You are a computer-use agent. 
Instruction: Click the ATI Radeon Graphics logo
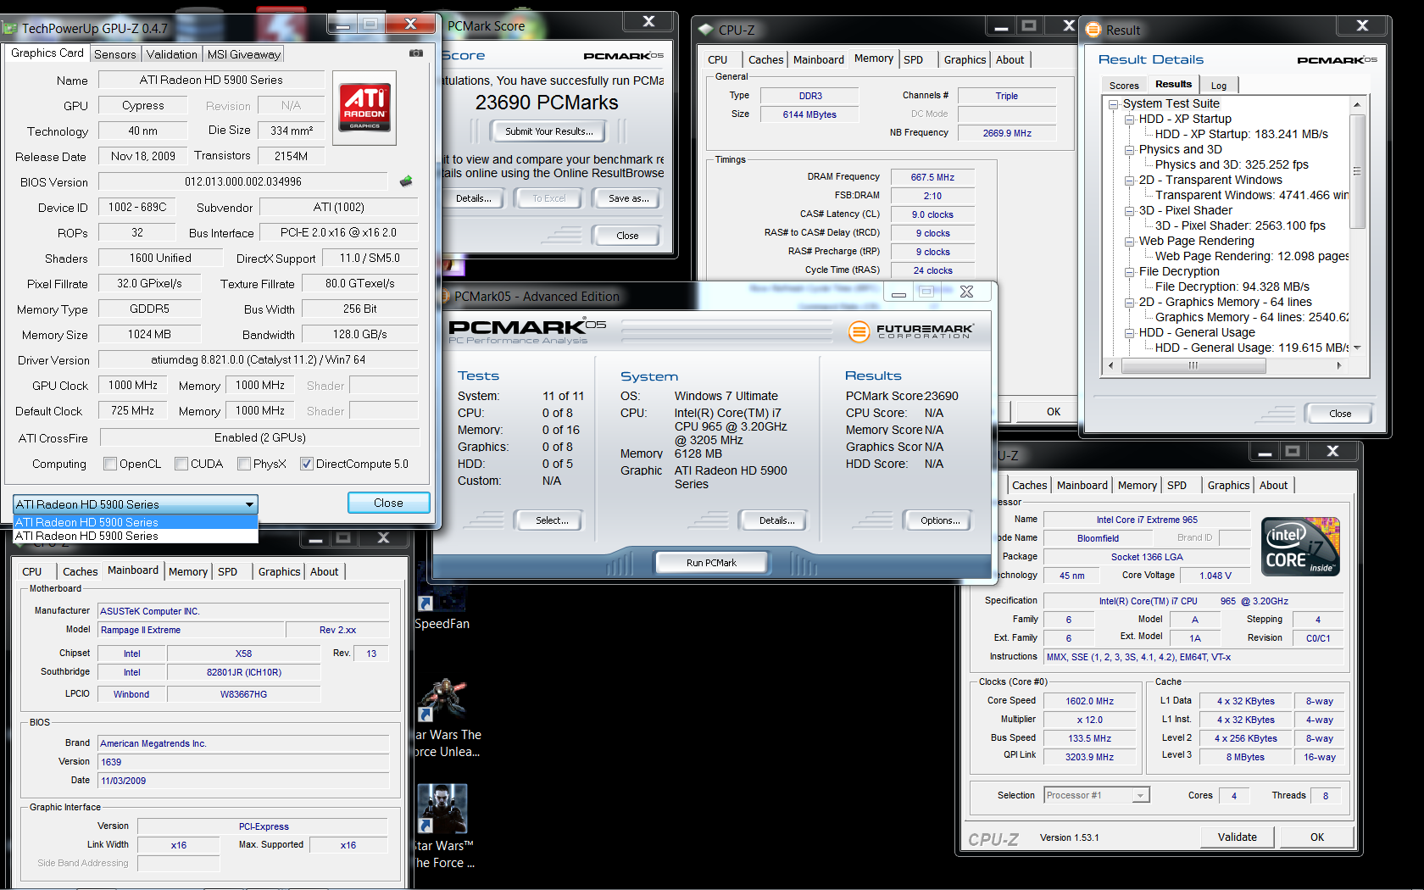[365, 107]
